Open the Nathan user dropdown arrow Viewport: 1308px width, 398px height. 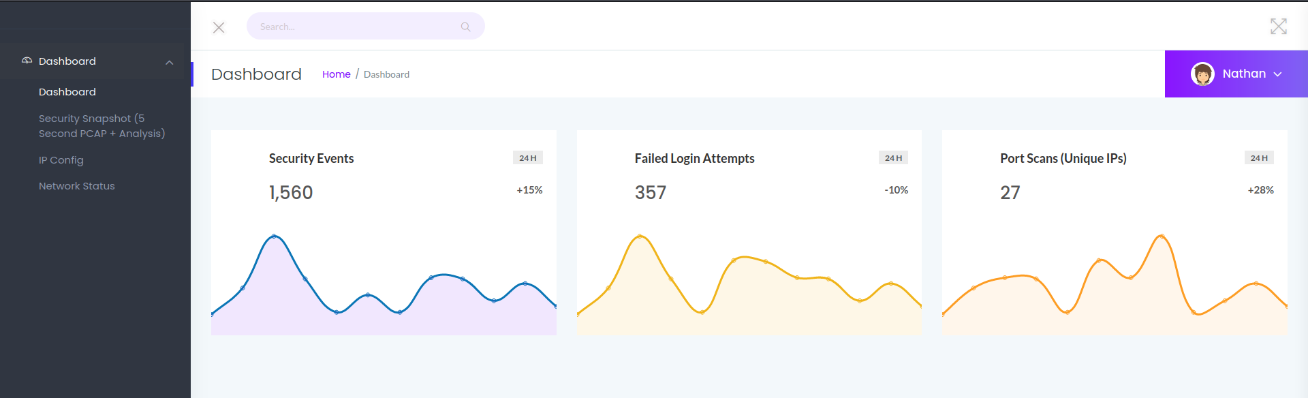pos(1278,74)
